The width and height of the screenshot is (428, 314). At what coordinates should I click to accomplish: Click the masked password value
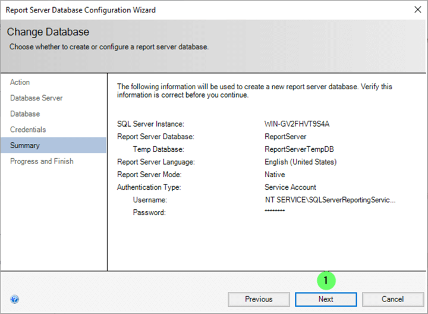point(275,212)
